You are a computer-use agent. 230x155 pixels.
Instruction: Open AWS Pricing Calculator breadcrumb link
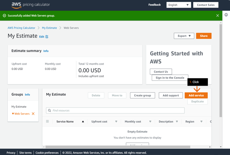(21, 28)
